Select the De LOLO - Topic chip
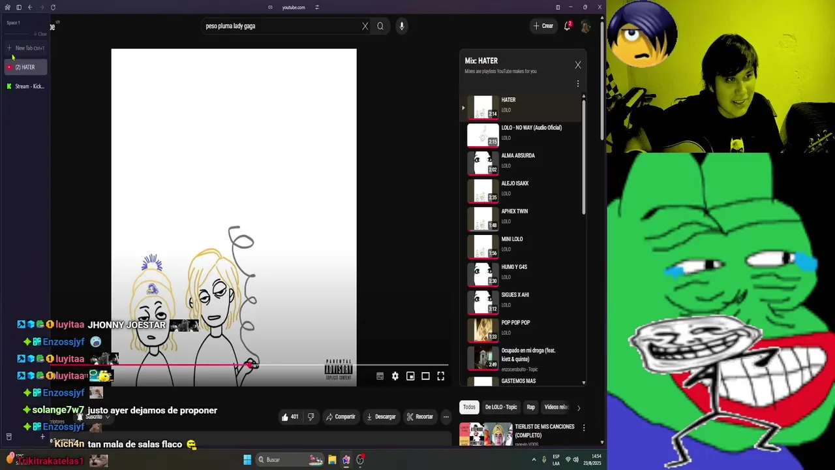835x470 pixels. click(x=501, y=407)
